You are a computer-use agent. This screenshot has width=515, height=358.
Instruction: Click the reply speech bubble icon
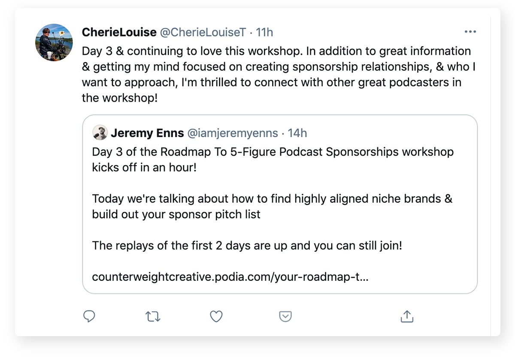tap(89, 316)
